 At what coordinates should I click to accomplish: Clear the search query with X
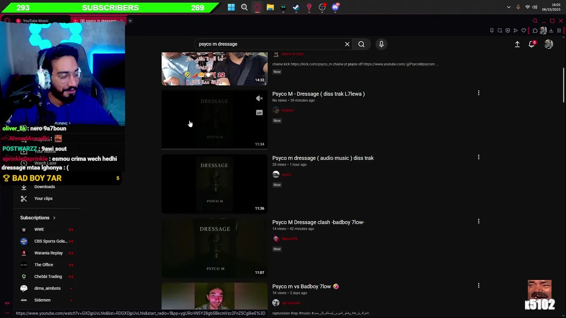pos(347,44)
